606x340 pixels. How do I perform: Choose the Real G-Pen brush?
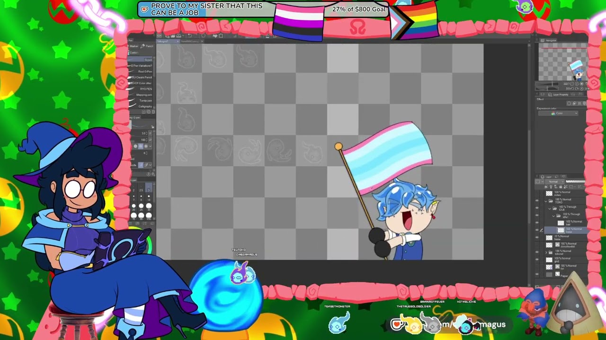[140, 72]
